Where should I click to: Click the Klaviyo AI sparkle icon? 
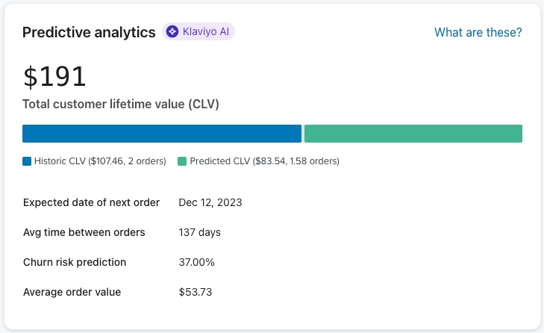click(x=172, y=31)
